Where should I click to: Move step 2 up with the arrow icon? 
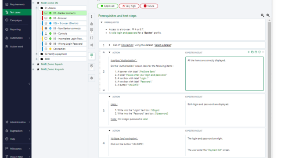(x=104, y=52)
